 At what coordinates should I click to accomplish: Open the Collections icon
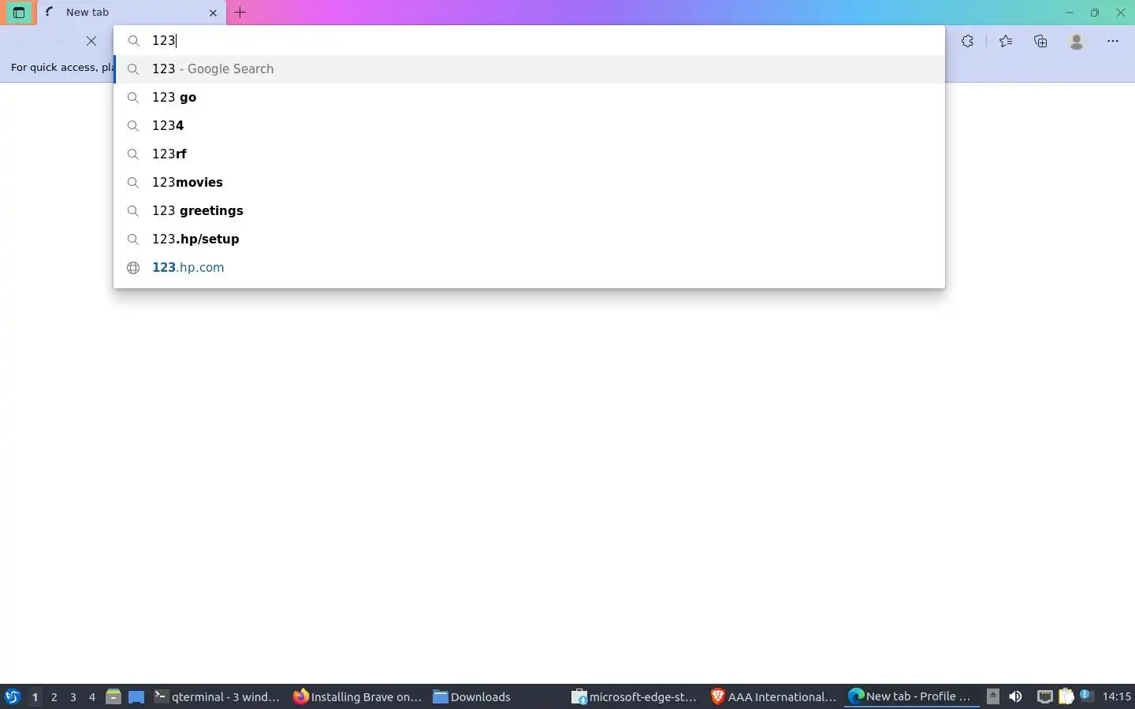tap(1040, 41)
